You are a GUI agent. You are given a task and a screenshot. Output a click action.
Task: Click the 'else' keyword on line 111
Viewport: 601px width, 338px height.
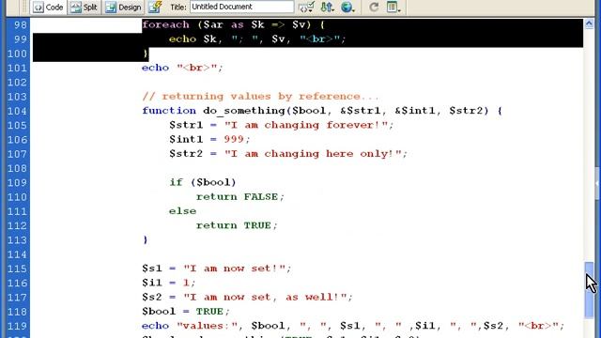point(182,211)
